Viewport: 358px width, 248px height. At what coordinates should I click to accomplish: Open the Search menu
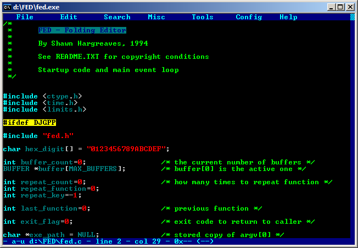point(117,17)
